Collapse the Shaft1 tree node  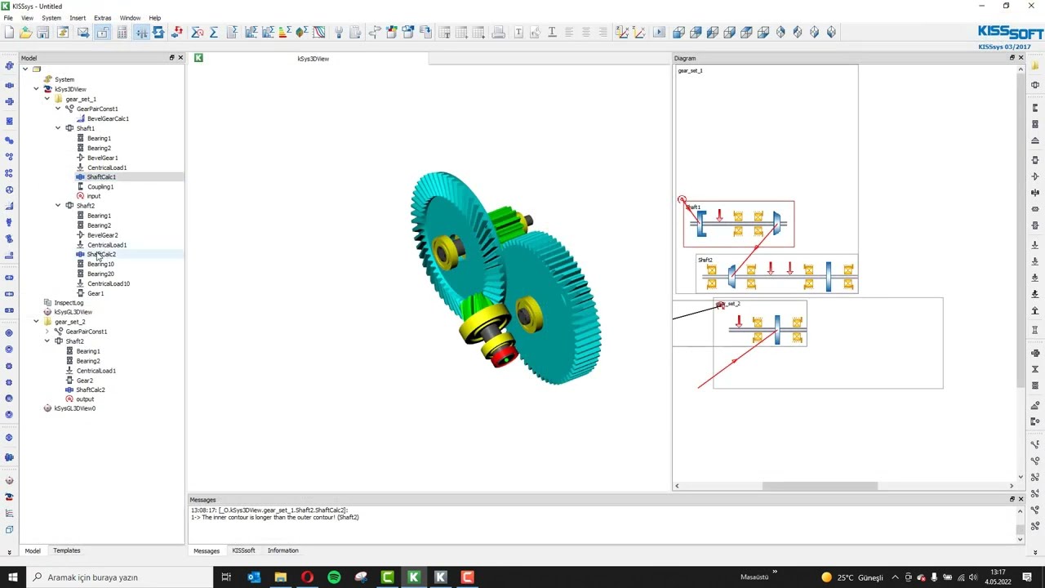pyautogui.click(x=58, y=128)
